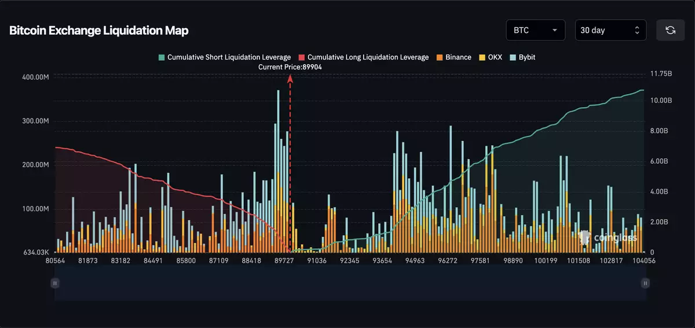The image size is (695, 328).
Task: Click the up-down arrows in 30 day selector
Action: [637, 30]
